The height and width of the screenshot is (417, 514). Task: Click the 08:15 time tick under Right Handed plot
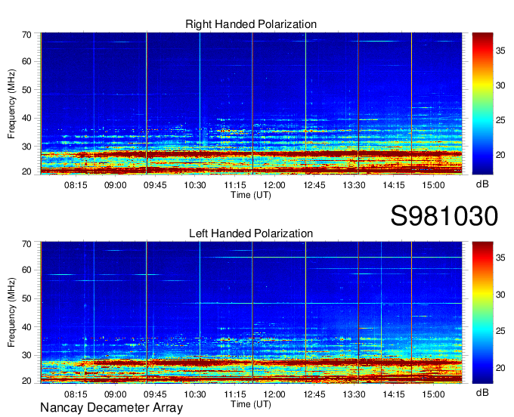76,185
